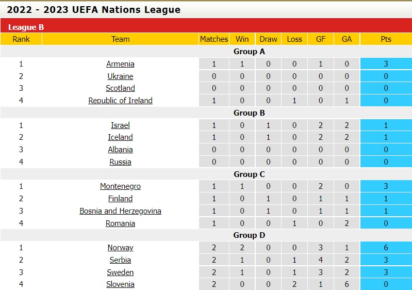Open Albania's team page
This screenshot has height=290, width=412.
(120, 150)
